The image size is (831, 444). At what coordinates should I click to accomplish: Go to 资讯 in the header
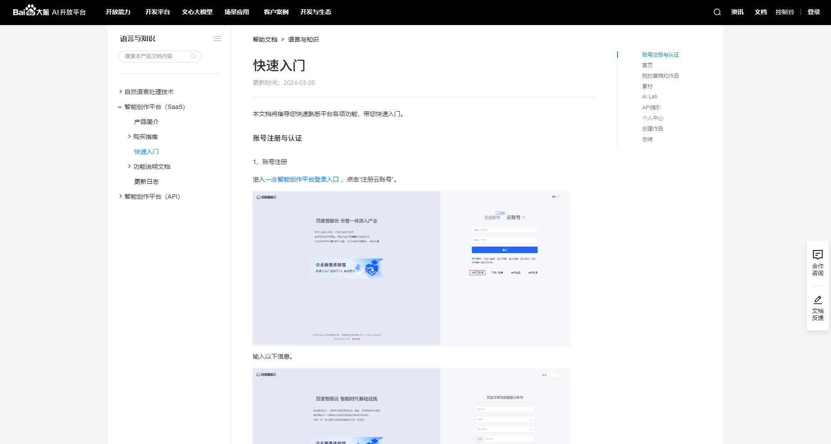coord(737,12)
